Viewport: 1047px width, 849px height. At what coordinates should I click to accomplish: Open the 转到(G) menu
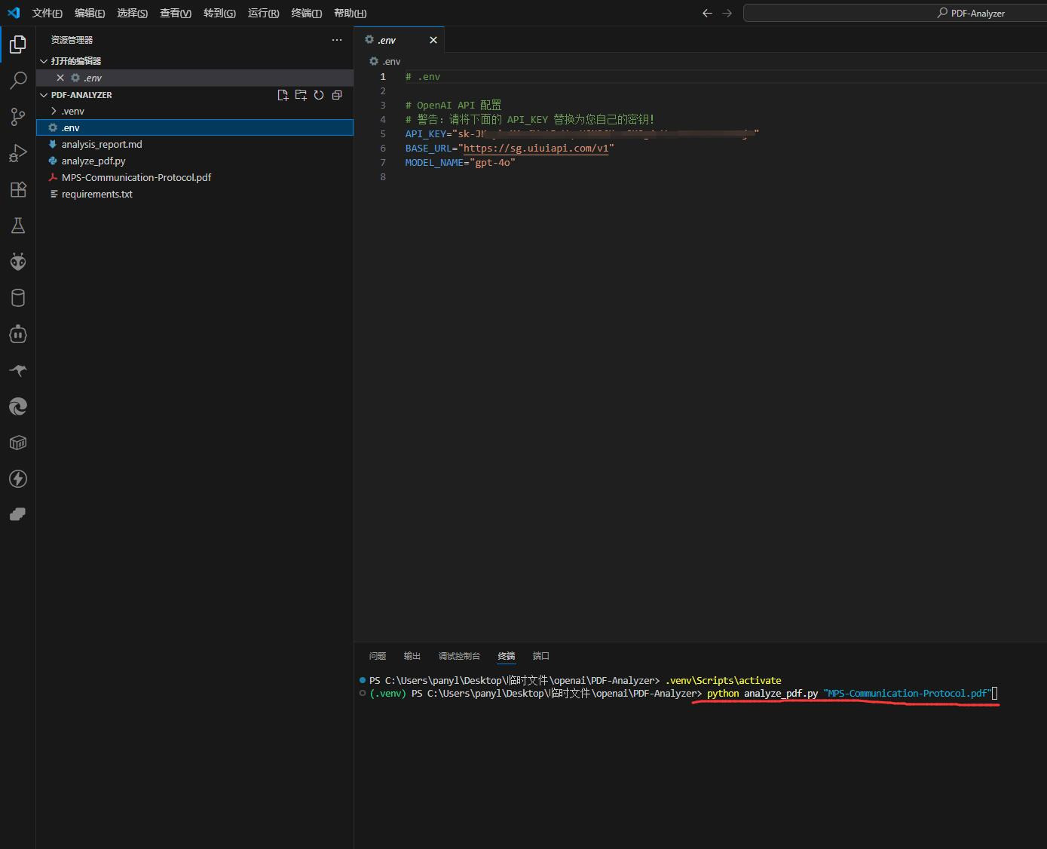219,13
